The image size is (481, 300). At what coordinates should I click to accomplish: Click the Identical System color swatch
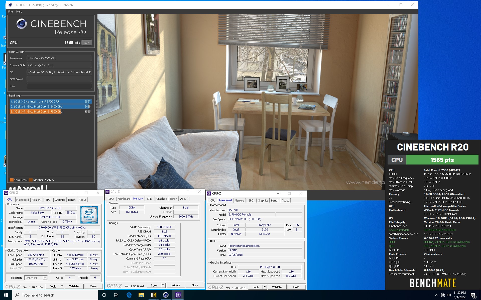point(31,180)
